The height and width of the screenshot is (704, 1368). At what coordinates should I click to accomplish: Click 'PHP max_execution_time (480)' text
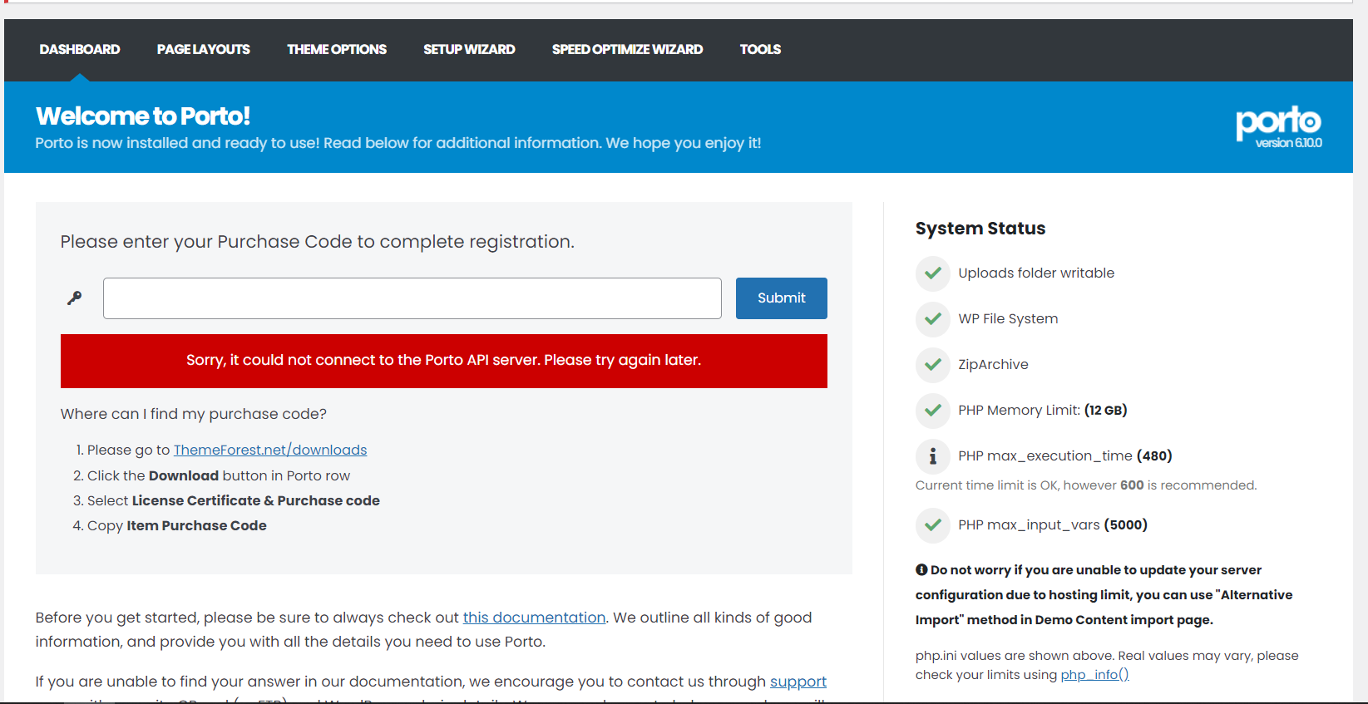(x=1065, y=456)
